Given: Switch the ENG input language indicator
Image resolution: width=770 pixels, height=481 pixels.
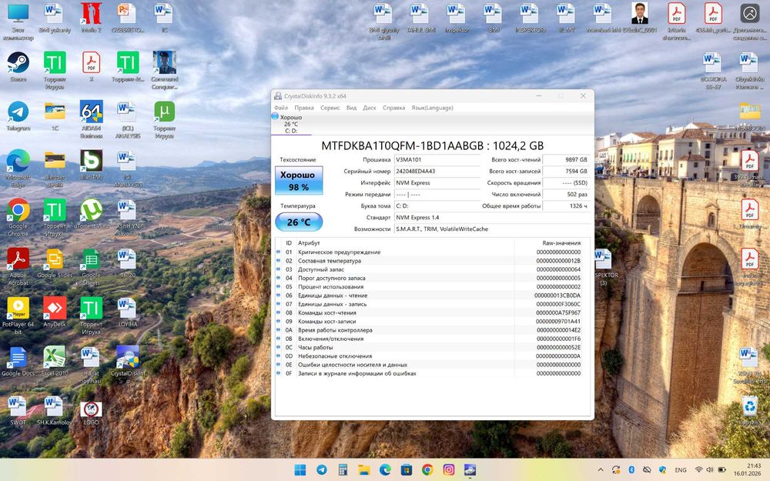Looking at the screenshot, I should pyautogui.click(x=681, y=470).
